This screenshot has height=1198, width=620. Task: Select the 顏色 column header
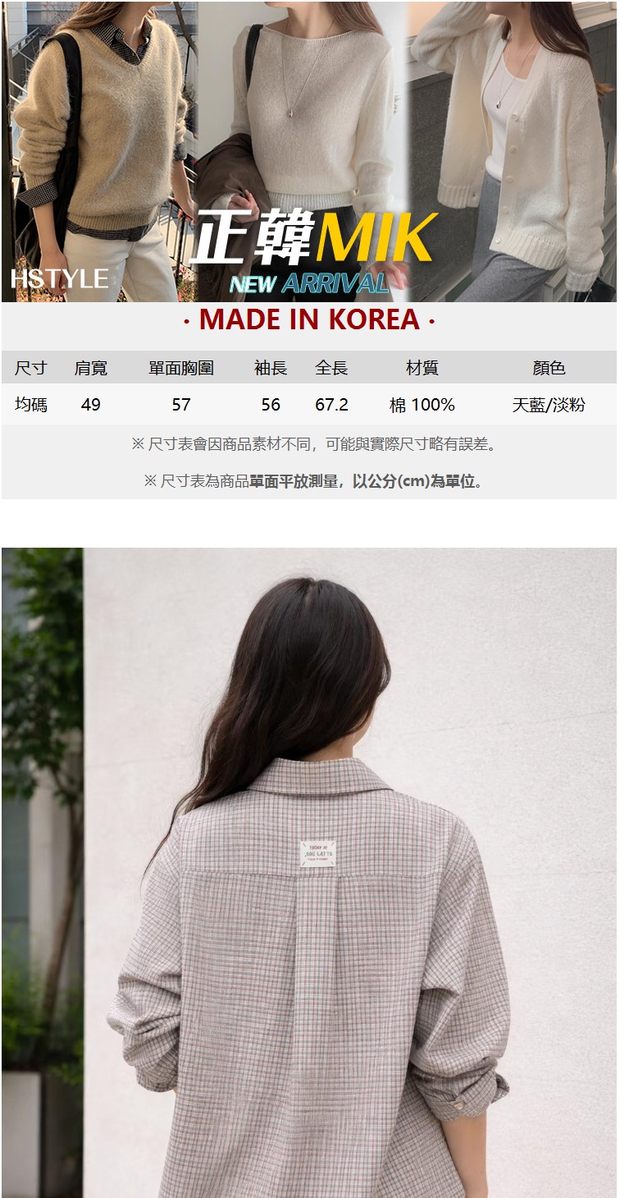point(549,368)
